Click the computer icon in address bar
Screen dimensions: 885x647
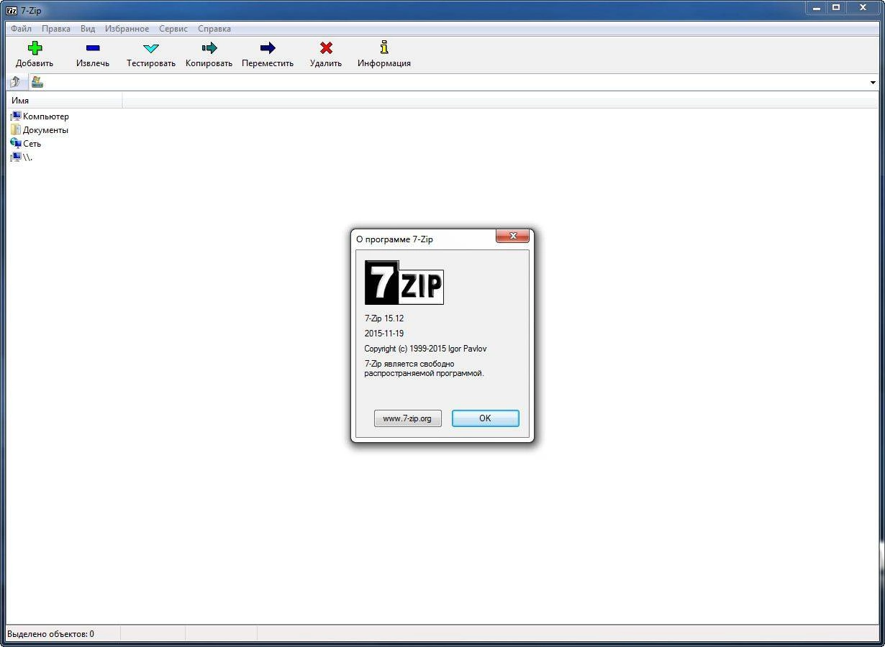[x=37, y=82]
